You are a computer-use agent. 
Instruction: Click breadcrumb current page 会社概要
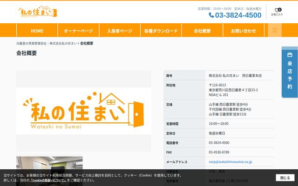coord(87,43)
